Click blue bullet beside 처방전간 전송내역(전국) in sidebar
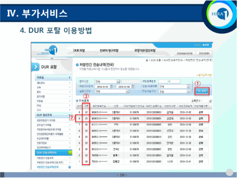237x178 pixels. pyautogui.click(x=70, y=167)
